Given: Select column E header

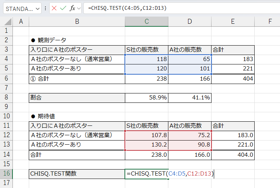Looking at the screenshot, I should [x=233, y=22].
